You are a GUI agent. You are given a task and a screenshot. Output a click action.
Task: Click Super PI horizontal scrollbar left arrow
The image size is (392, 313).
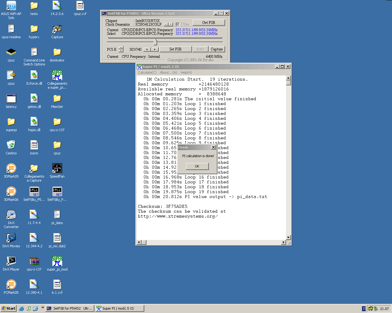point(139,242)
